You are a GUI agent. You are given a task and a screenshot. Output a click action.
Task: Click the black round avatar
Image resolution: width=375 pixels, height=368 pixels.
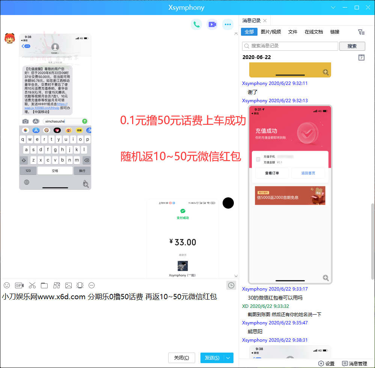coord(228,203)
